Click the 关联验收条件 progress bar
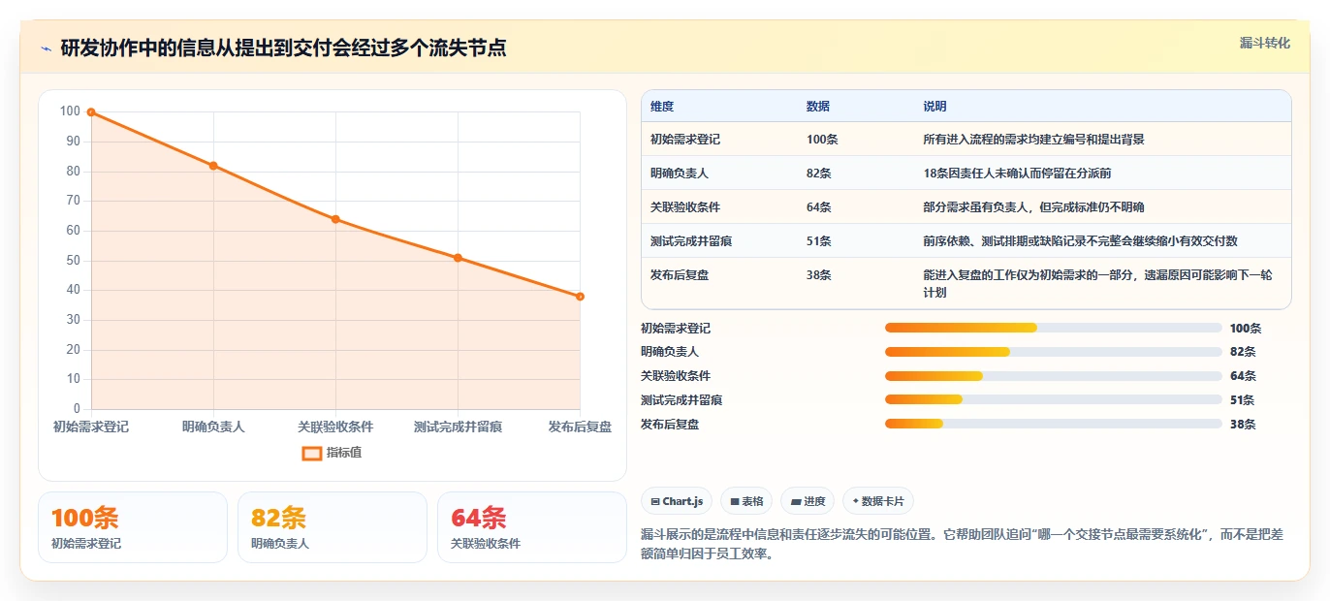Image resolution: width=1330 pixels, height=601 pixels. tap(1053, 376)
